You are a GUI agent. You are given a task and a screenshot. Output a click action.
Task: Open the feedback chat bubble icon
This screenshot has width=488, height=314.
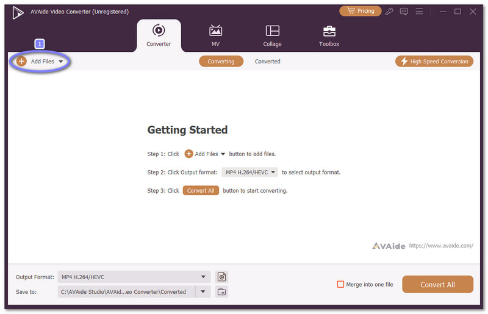coord(404,11)
